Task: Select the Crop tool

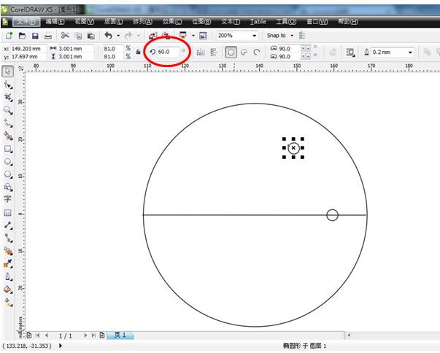Action: [x=8, y=98]
